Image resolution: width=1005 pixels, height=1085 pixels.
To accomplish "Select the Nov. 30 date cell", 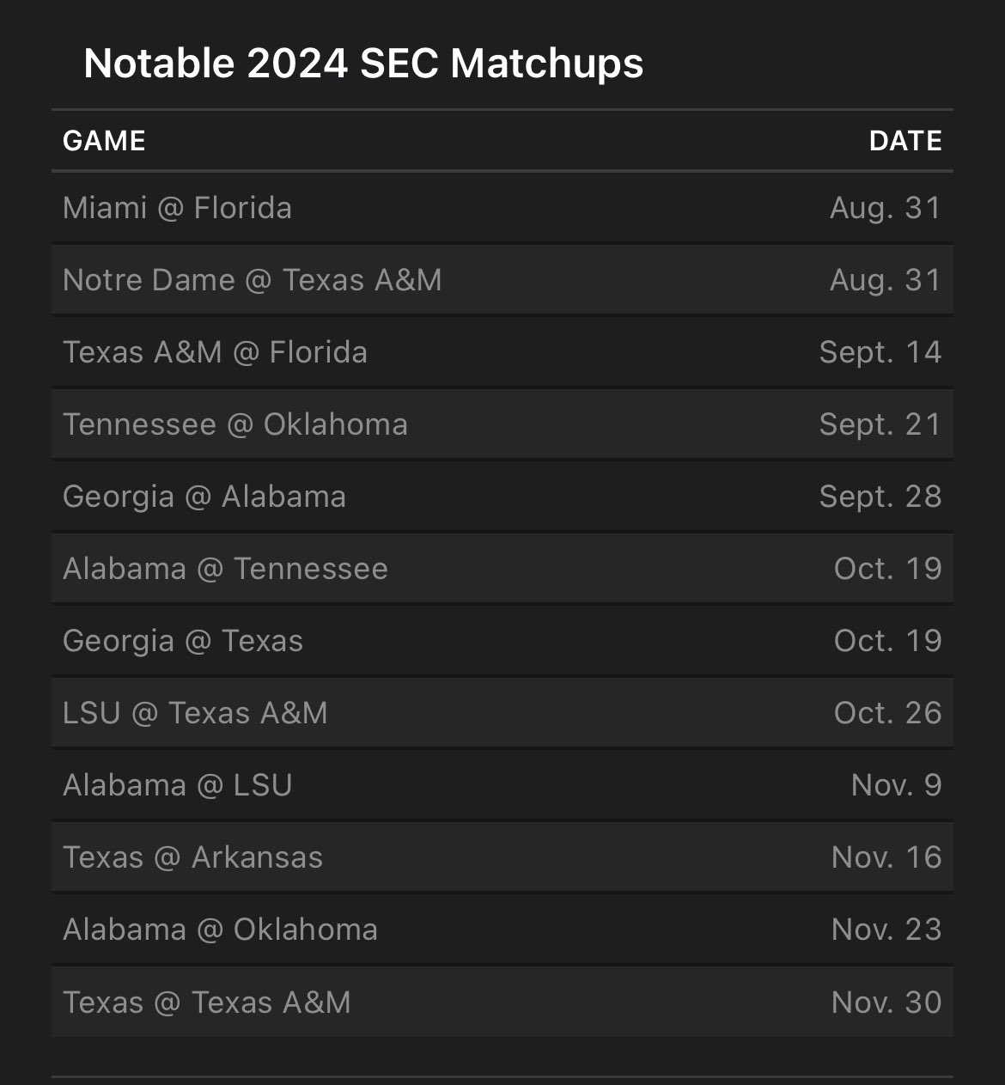I will tap(886, 1002).
